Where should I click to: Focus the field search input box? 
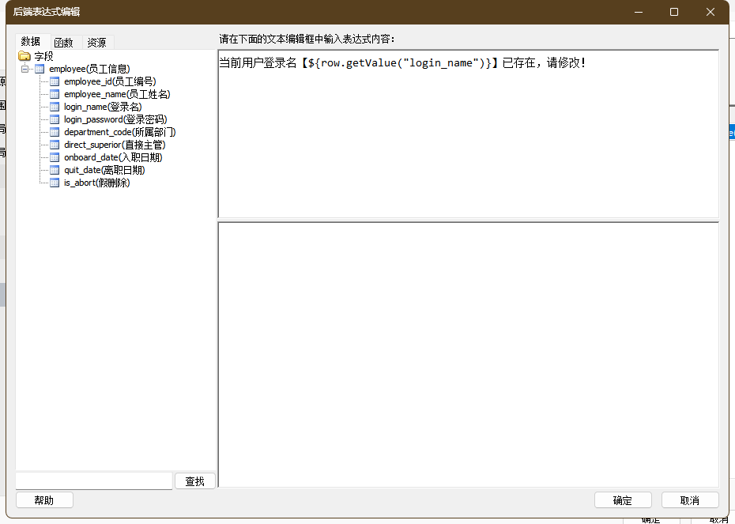pyautogui.click(x=93, y=481)
